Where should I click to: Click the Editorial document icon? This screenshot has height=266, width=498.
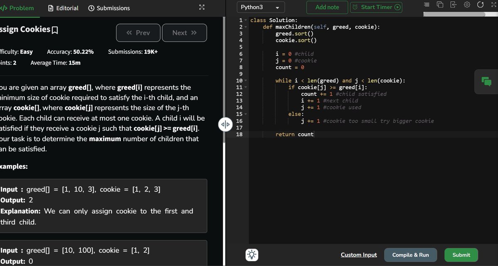pos(51,8)
